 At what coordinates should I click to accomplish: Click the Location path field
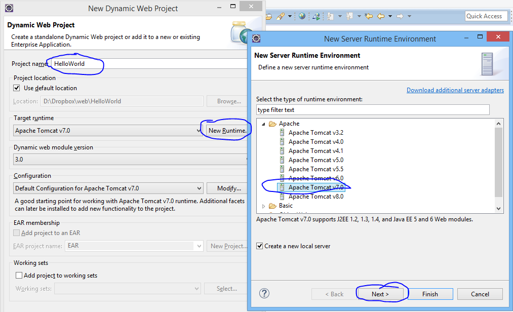pyautogui.click(x=122, y=101)
